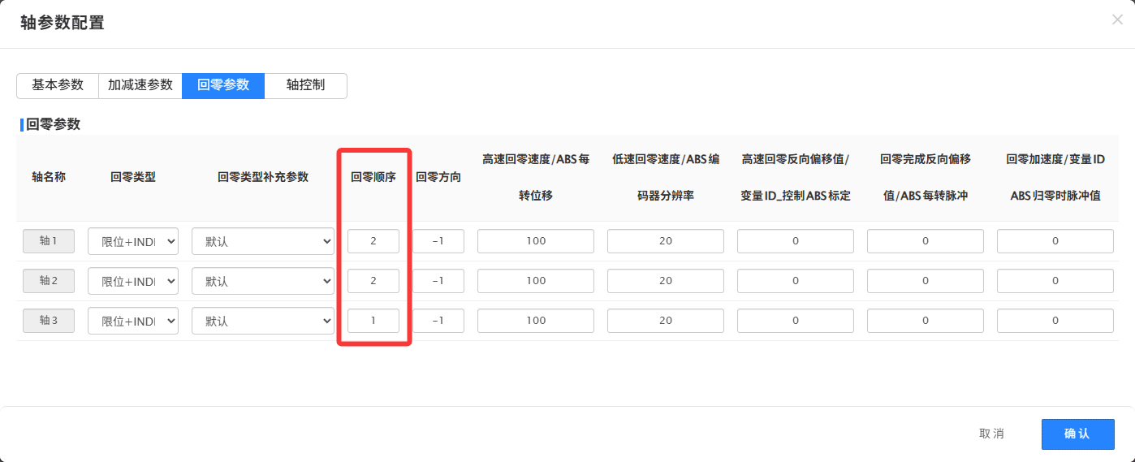
Task: Switch to the 基本参数 tab
Action: (x=58, y=85)
